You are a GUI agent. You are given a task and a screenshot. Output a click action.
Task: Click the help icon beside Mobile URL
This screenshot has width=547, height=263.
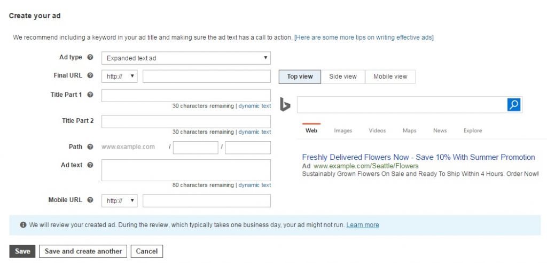click(90, 200)
